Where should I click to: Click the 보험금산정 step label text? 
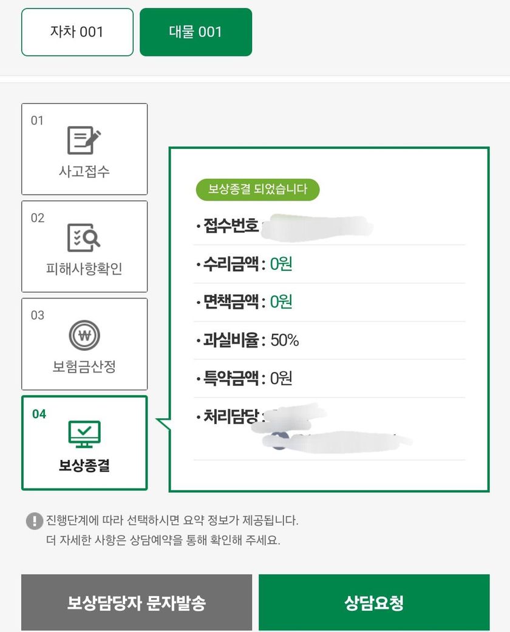[84, 367]
